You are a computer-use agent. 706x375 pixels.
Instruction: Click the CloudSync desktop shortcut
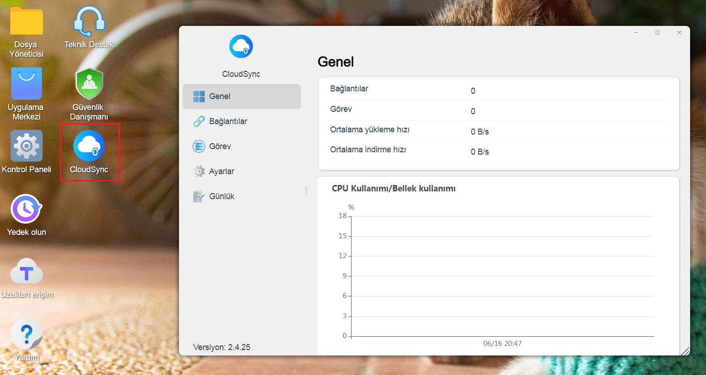[x=89, y=146]
